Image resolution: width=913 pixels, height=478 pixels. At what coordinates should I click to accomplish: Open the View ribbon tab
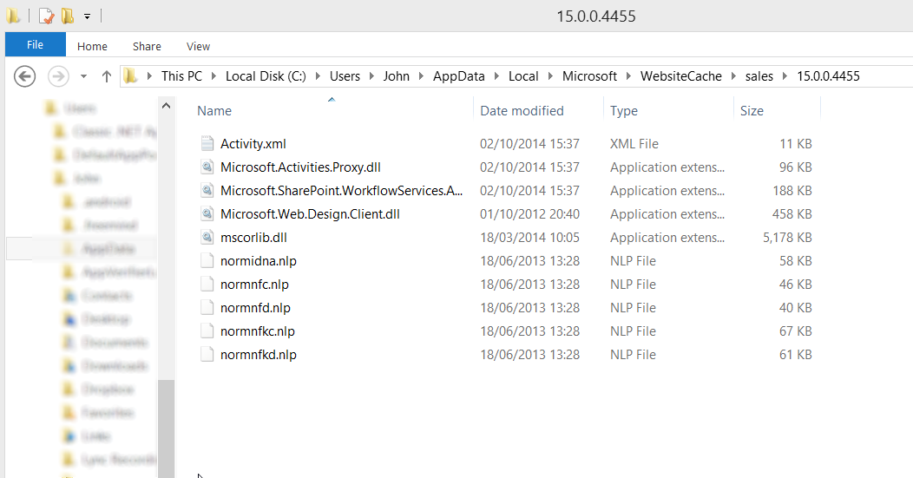tap(198, 47)
